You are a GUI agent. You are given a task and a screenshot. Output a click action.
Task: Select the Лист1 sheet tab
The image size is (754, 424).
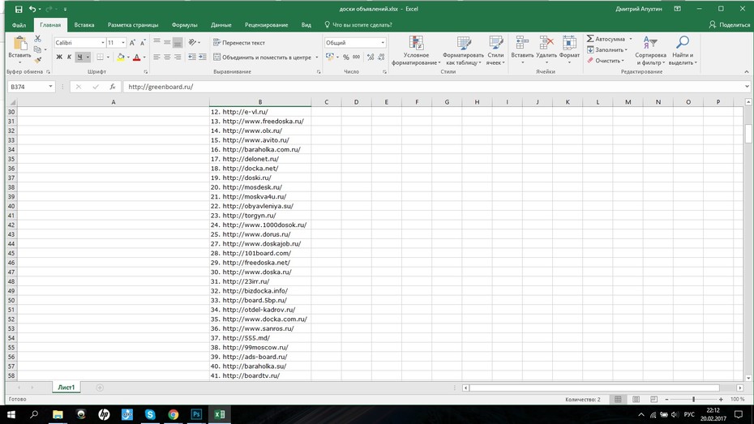point(66,388)
